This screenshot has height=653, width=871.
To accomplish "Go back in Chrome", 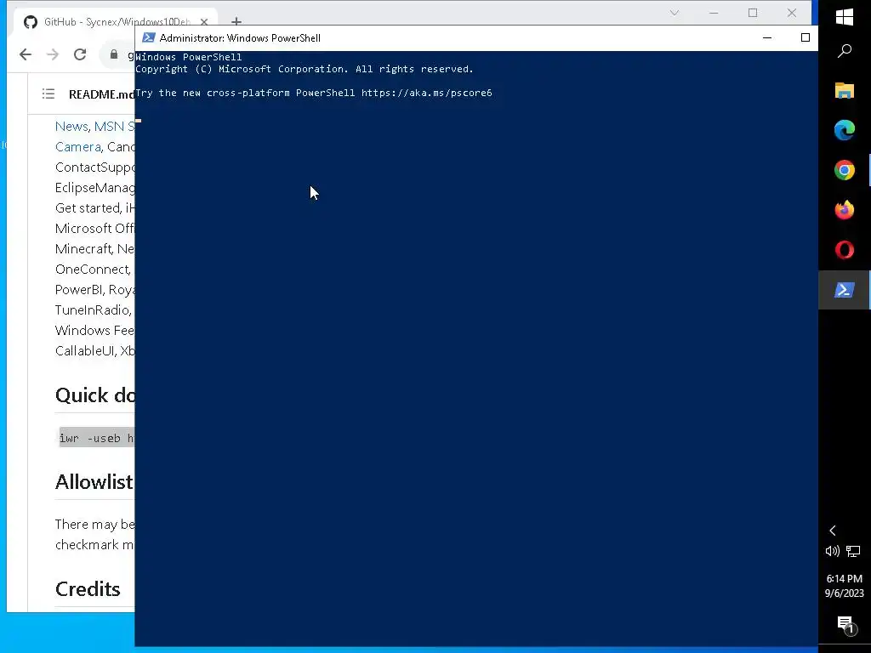I will (26, 54).
